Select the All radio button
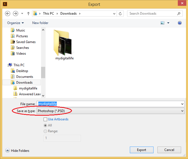Screen dimensions: 188x159 click(45, 125)
